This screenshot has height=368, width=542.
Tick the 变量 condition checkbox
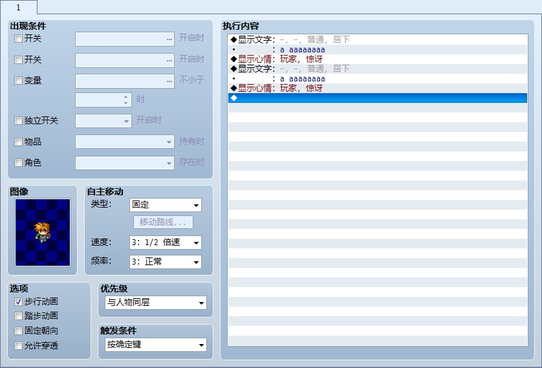(18, 80)
